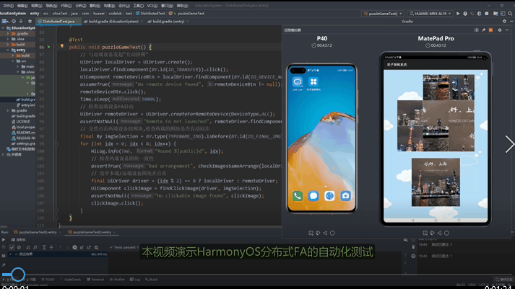Viewport: 515px width, 289px height.
Task: Pin the remote emulator panel
Action: tap(483, 30)
